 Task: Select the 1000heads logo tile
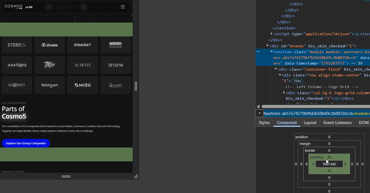[115, 45]
